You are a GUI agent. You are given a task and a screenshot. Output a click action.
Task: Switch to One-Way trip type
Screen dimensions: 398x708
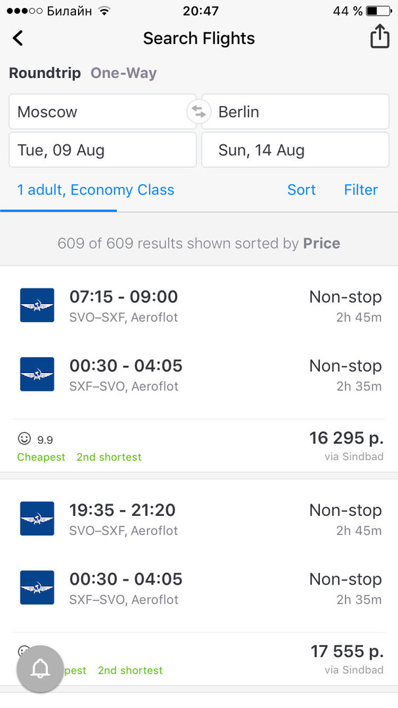[x=123, y=73]
